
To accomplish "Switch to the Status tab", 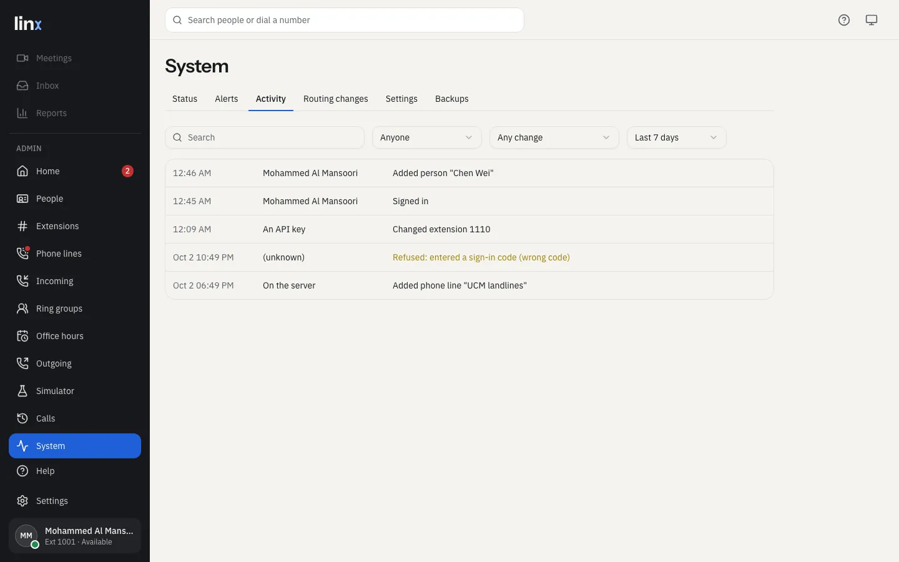I will click(x=185, y=99).
